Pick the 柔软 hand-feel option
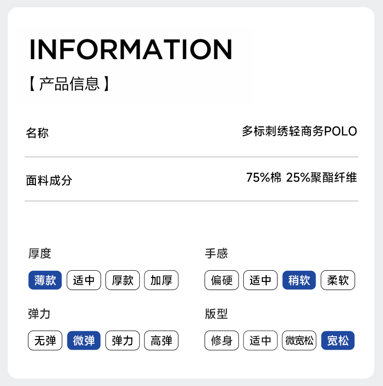 click(338, 280)
